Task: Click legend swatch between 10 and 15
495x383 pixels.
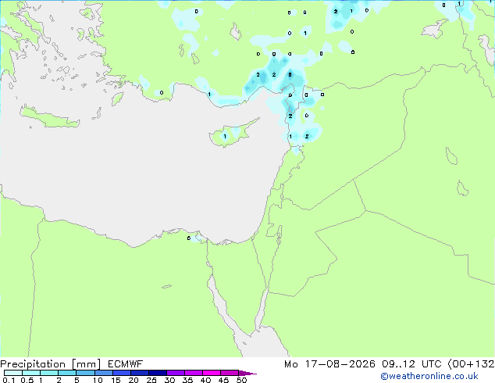Action: point(103,373)
